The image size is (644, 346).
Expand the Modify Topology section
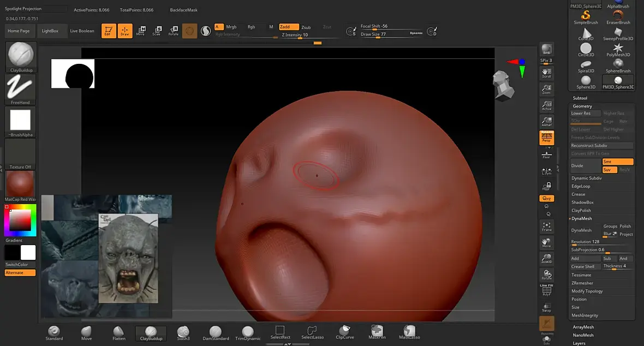[x=587, y=291]
